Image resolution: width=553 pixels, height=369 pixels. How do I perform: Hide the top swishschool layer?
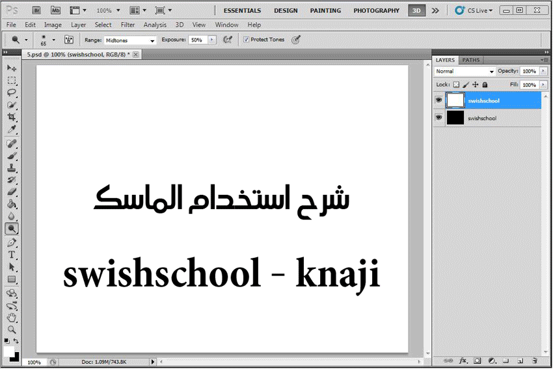[x=438, y=101]
